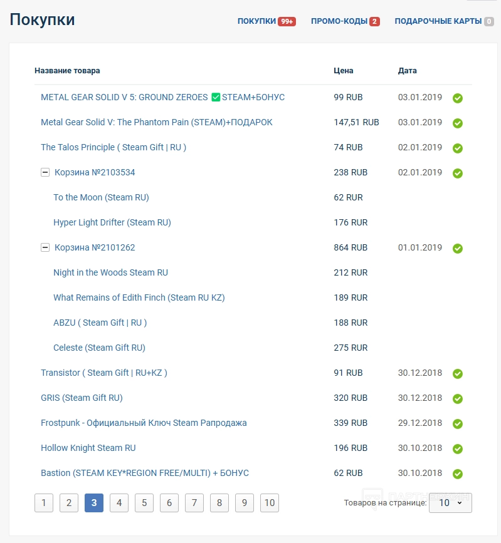This screenshot has height=543, width=501.
Task: Open Night in the Woods Steam RU link
Action: pos(110,272)
